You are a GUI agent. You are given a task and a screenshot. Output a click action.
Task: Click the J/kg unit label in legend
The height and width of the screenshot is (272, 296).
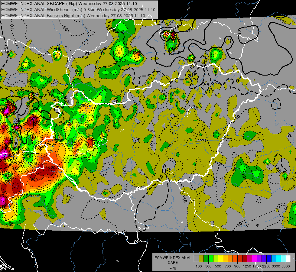point(173,267)
